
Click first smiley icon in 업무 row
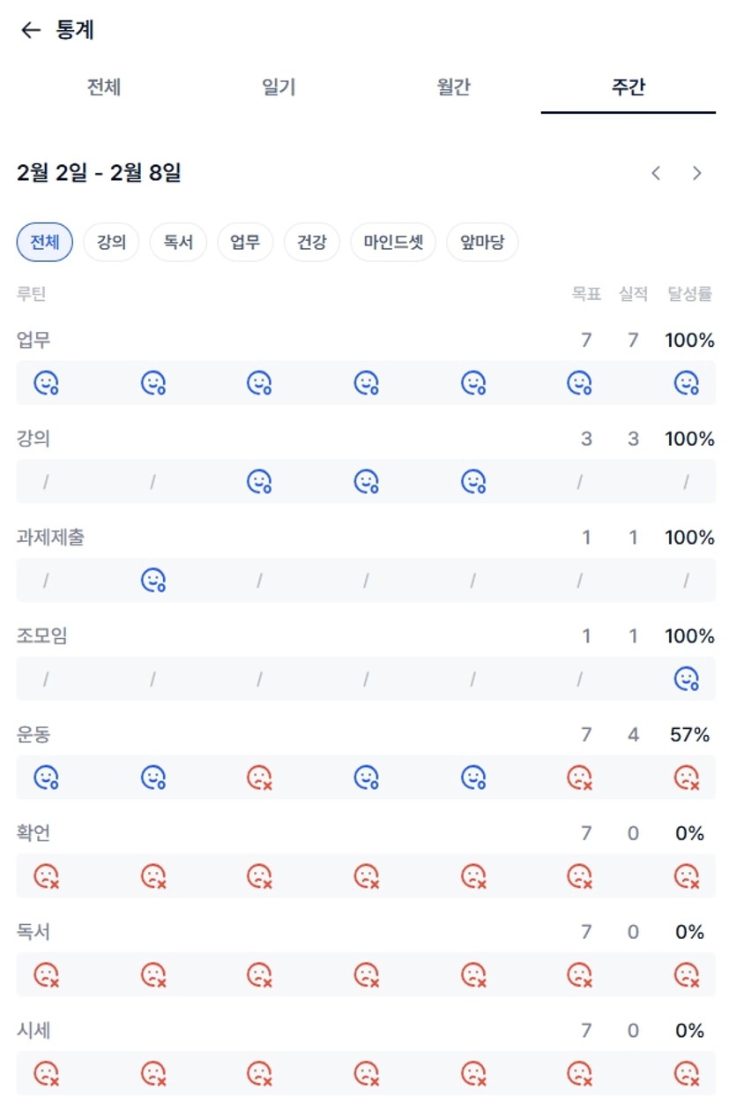coord(46,383)
